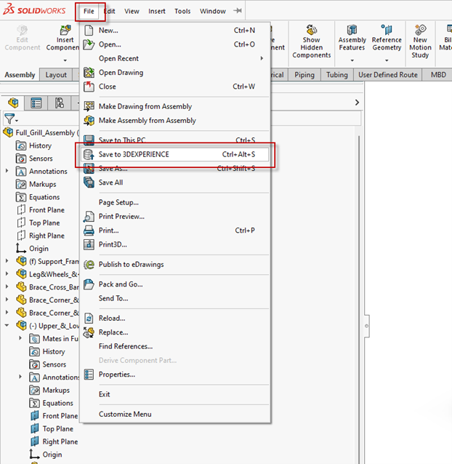The width and height of the screenshot is (452, 464).
Task: Click the Reference Geometry toolbar icon
Action: point(387,30)
